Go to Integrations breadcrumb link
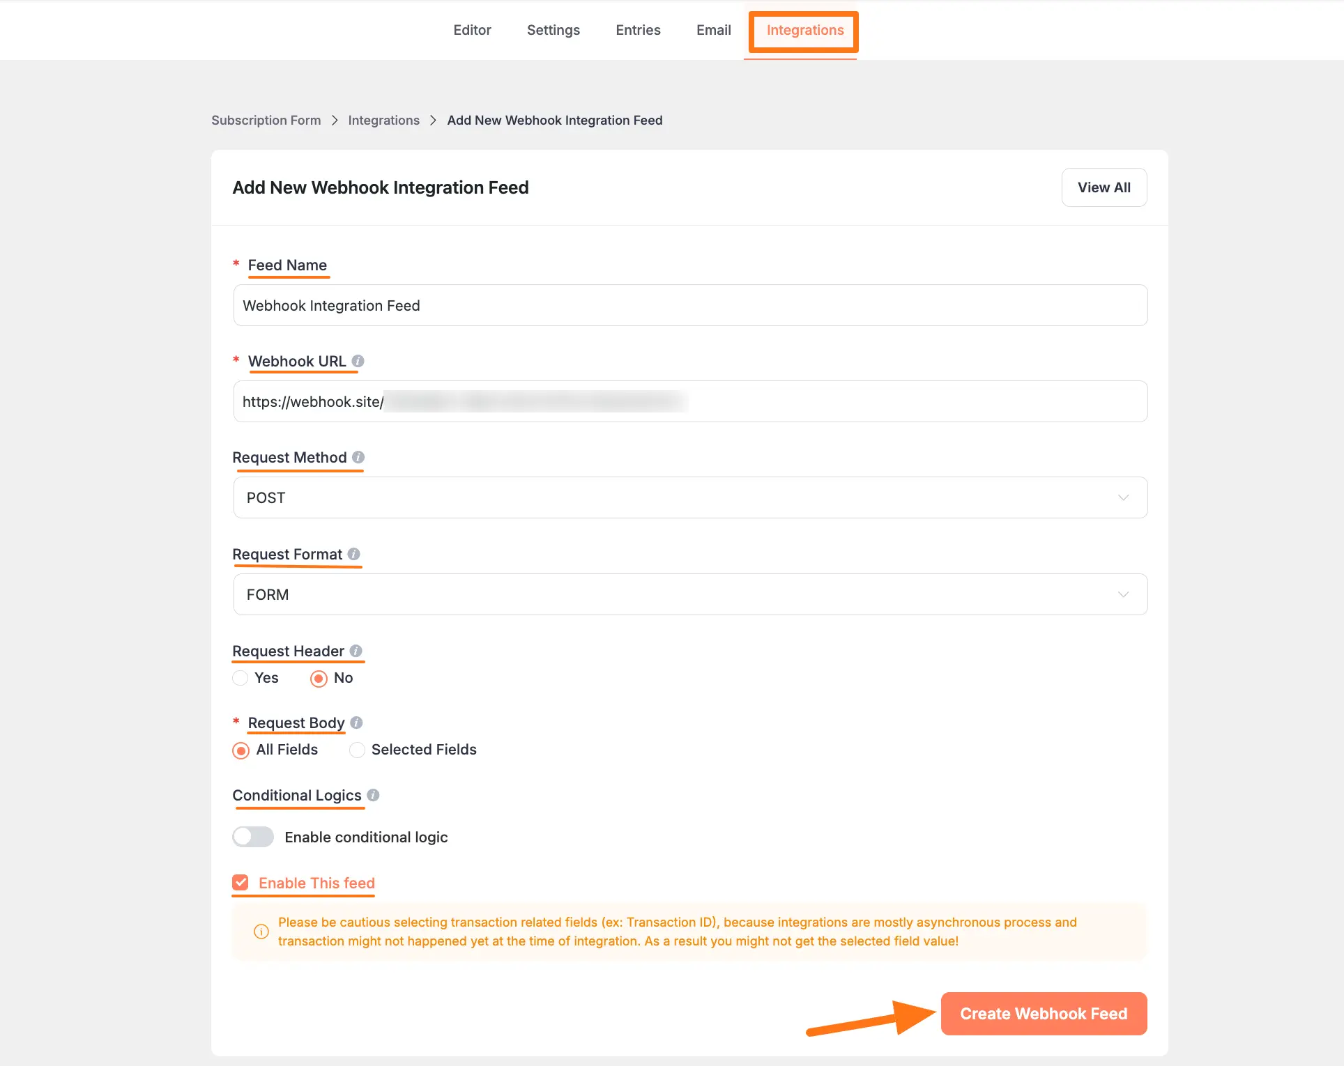Image resolution: width=1344 pixels, height=1066 pixels. pyautogui.click(x=383, y=121)
